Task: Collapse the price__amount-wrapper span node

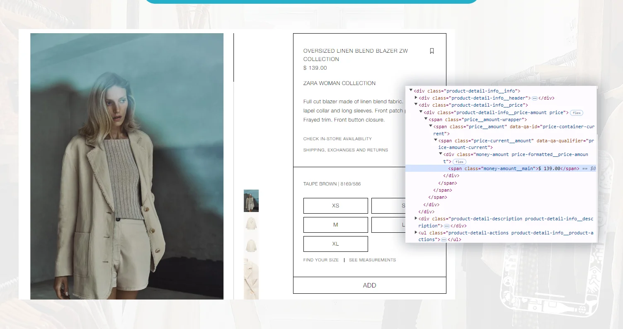Action: click(426, 119)
